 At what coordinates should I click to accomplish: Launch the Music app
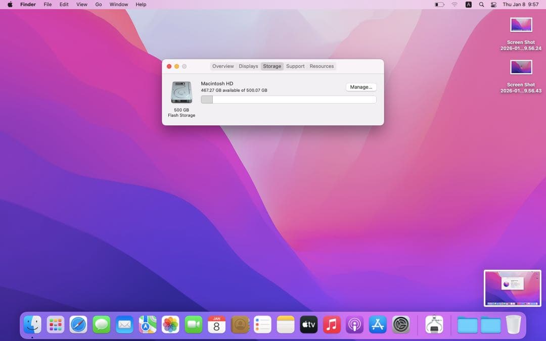click(x=332, y=325)
